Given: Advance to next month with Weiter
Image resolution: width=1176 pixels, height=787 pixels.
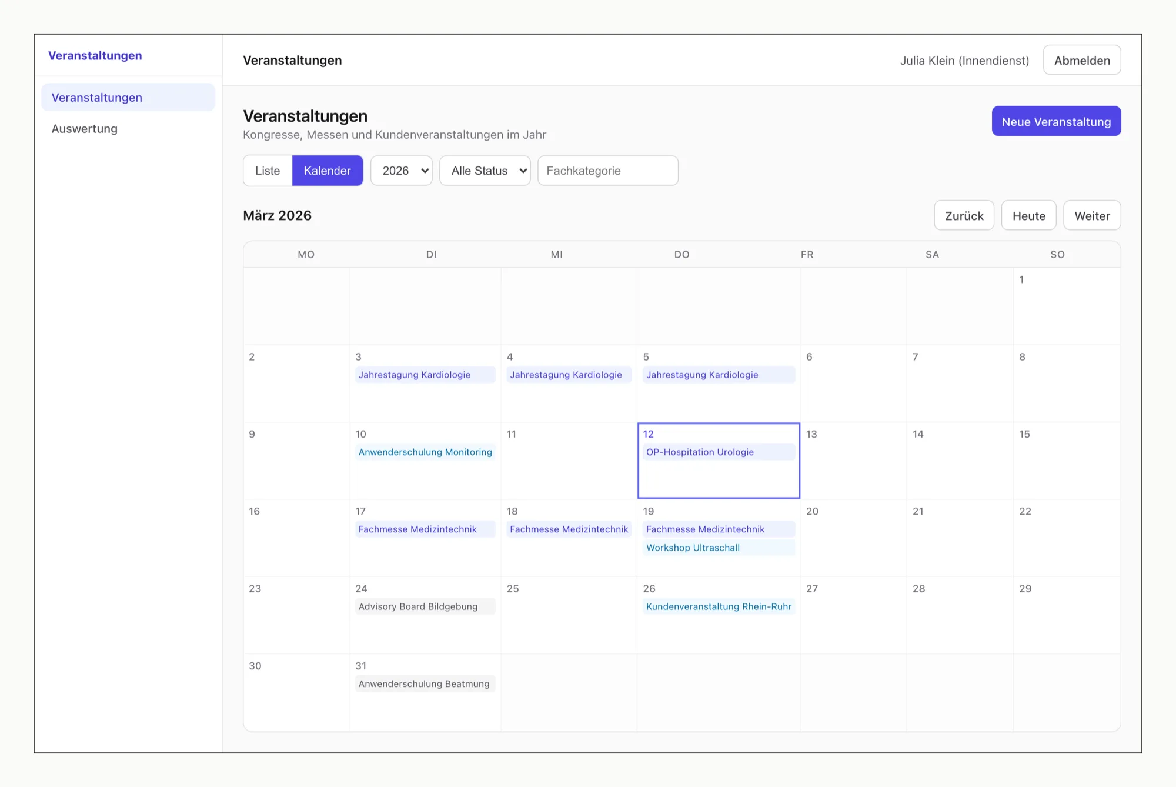Looking at the screenshot, I should click(1092, 215).
